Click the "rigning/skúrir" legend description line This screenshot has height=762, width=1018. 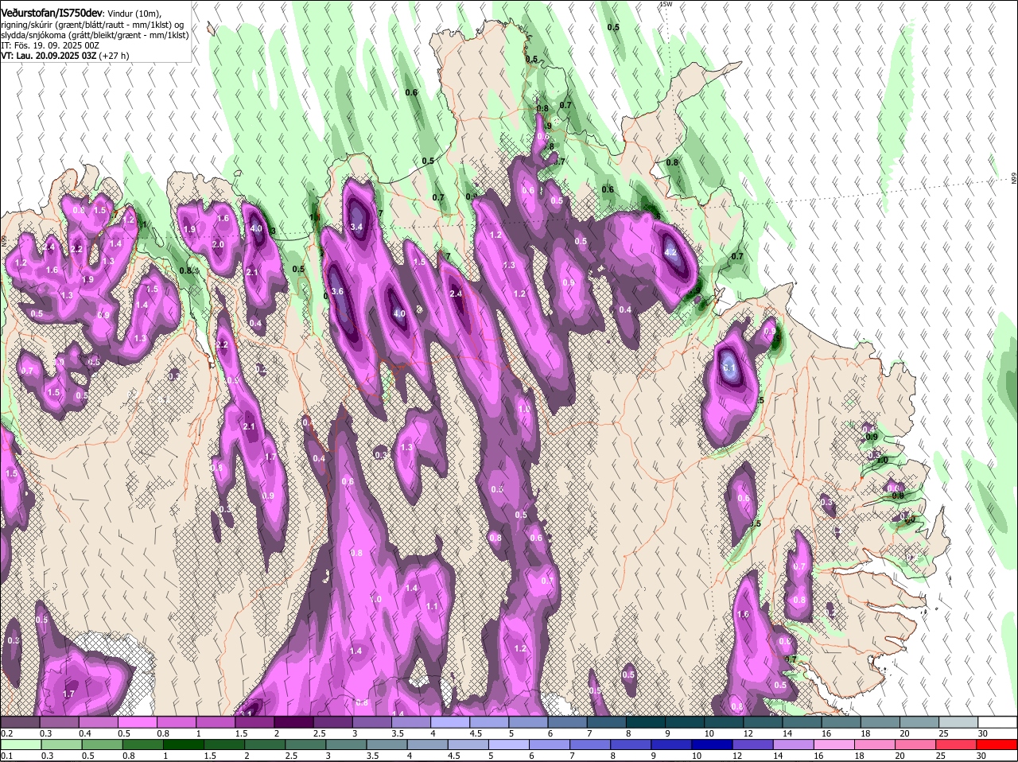pyautogui.click(x=92, y=25)
